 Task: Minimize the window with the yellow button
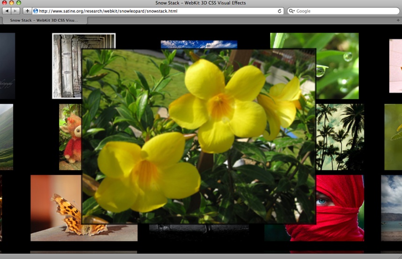click(12, 3)
